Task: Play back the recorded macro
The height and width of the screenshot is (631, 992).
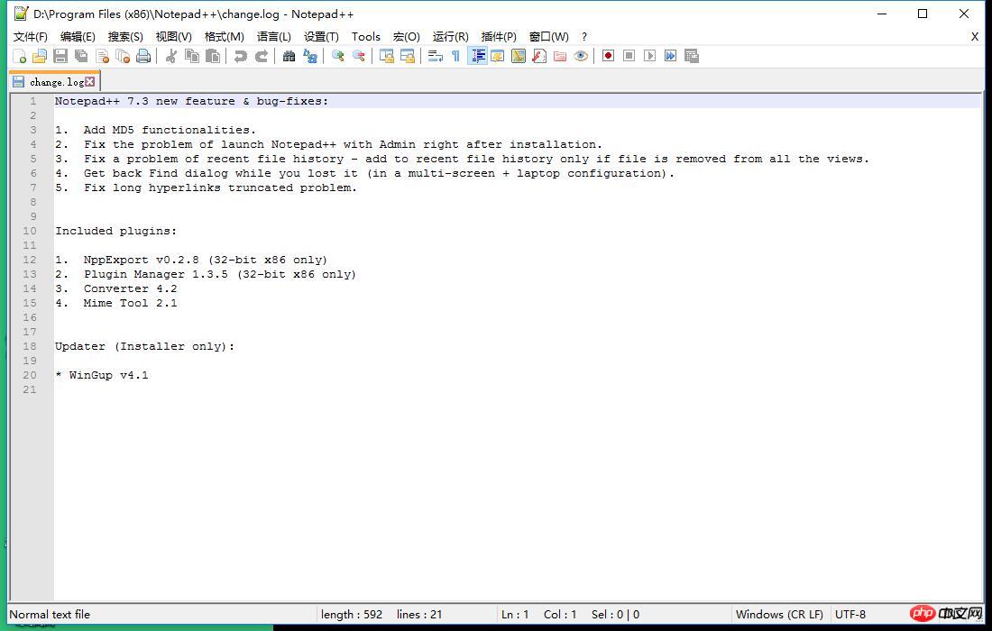Action: pos(649,56)
